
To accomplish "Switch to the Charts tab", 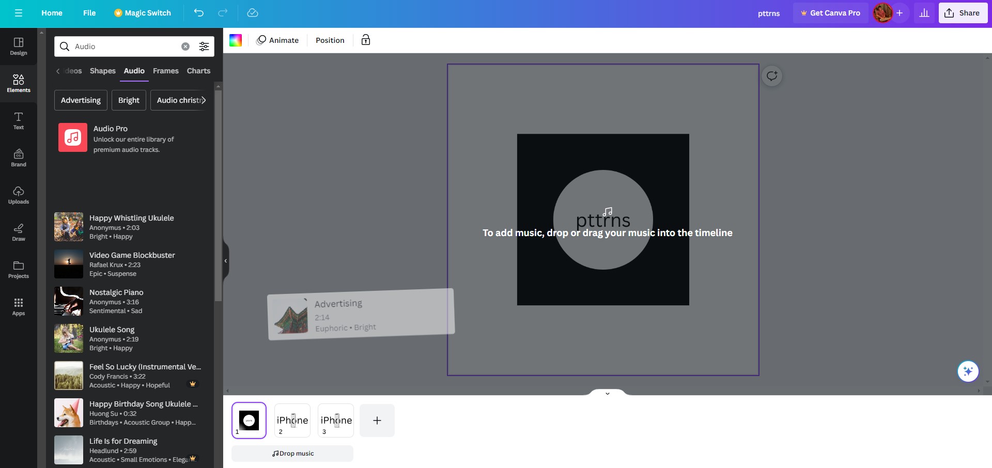I will click(x=198, y=71).
